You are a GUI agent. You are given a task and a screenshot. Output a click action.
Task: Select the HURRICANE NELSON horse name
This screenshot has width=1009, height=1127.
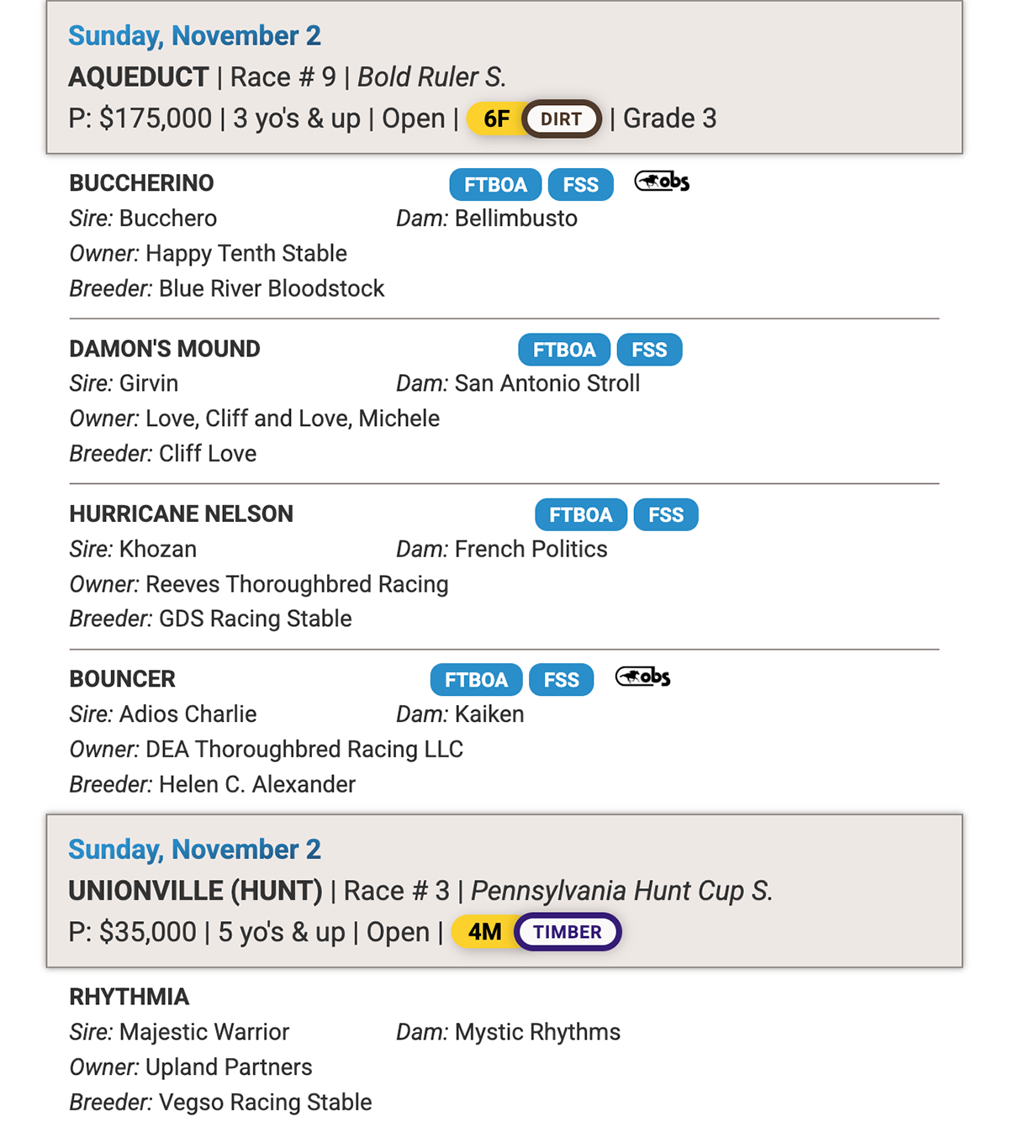181,513
